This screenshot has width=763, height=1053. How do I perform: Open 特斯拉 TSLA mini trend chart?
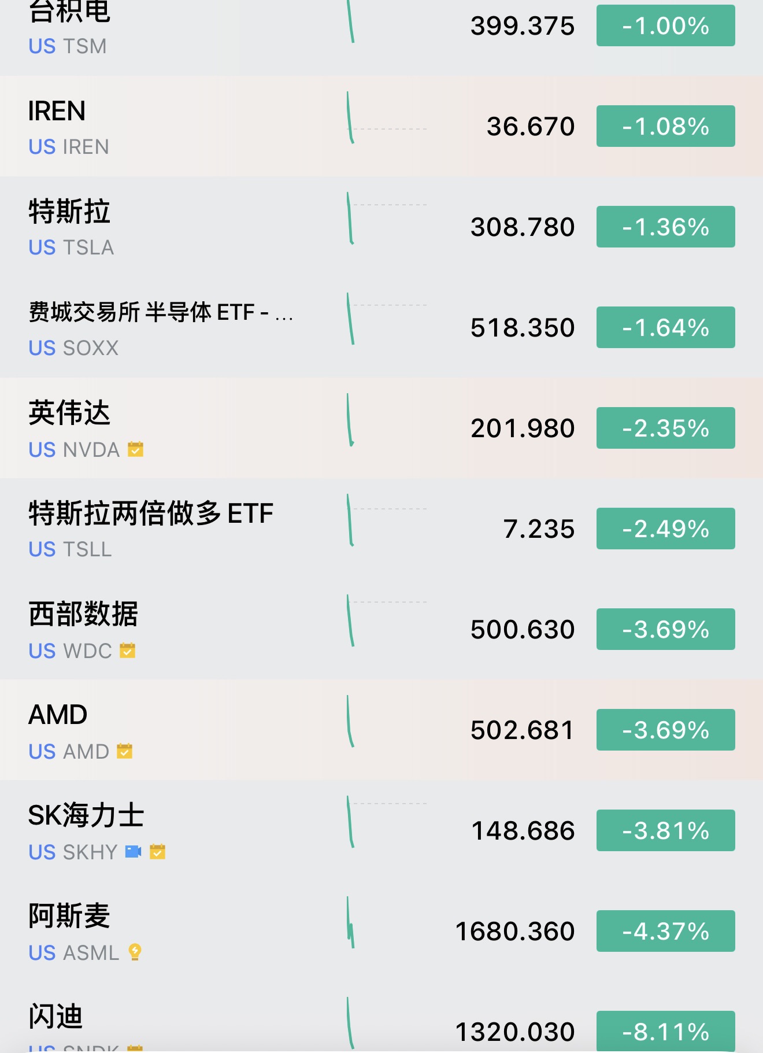[386, 219]
